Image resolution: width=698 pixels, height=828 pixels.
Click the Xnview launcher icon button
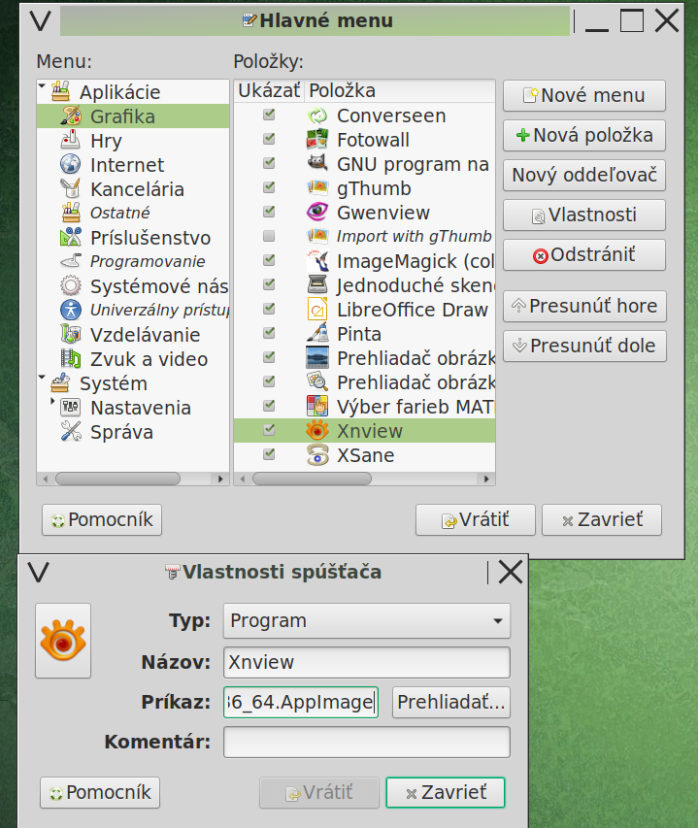point(63,641)
